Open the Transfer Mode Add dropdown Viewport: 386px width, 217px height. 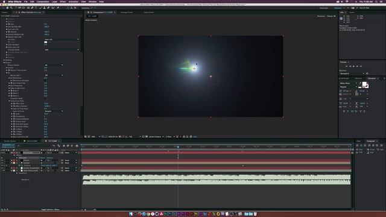[62, 49]
